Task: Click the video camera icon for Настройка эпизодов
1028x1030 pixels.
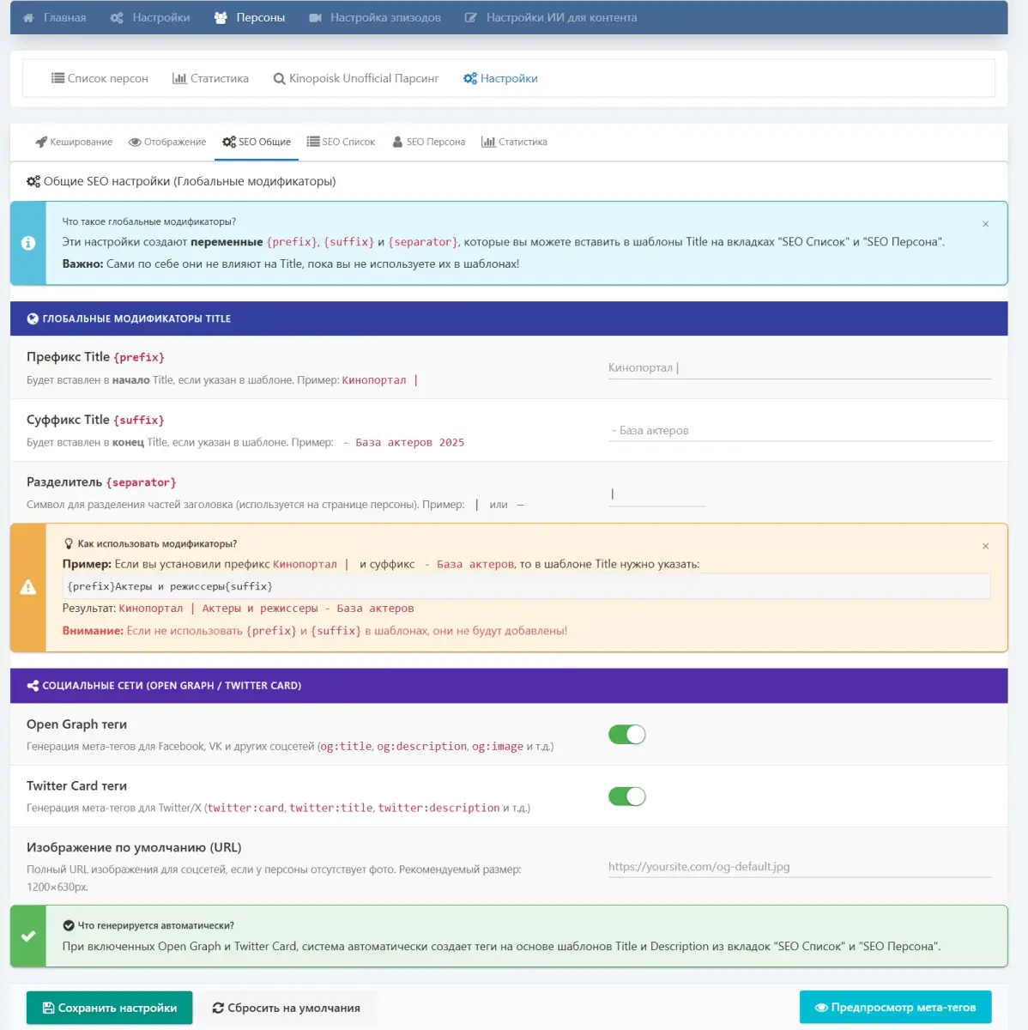Action: pos(315,18)
